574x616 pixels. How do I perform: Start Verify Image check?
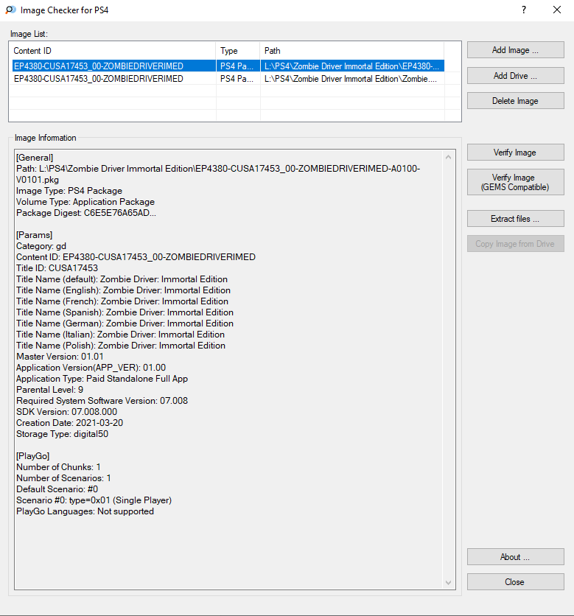(515, 152)
